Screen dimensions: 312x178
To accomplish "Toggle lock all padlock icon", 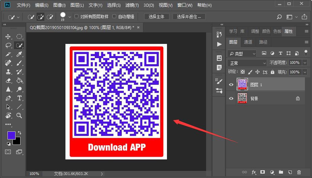I will point(273,72).
